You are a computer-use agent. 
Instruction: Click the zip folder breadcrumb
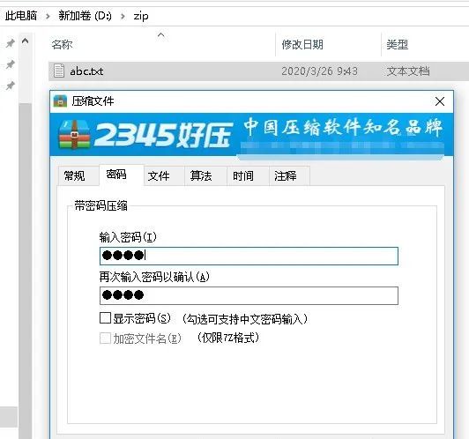tap(141, 16)
